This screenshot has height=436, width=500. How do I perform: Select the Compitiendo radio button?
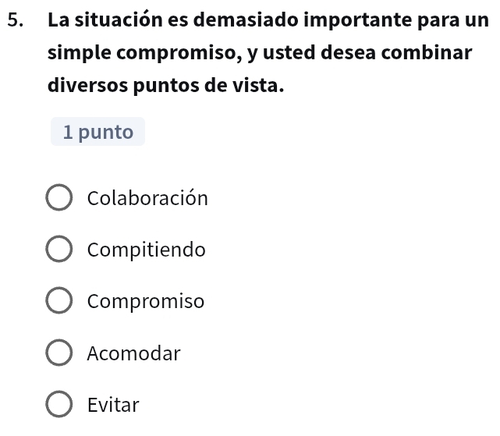point(59,250)
